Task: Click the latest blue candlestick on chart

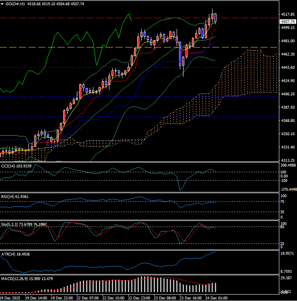Action: tap(216, 18)
